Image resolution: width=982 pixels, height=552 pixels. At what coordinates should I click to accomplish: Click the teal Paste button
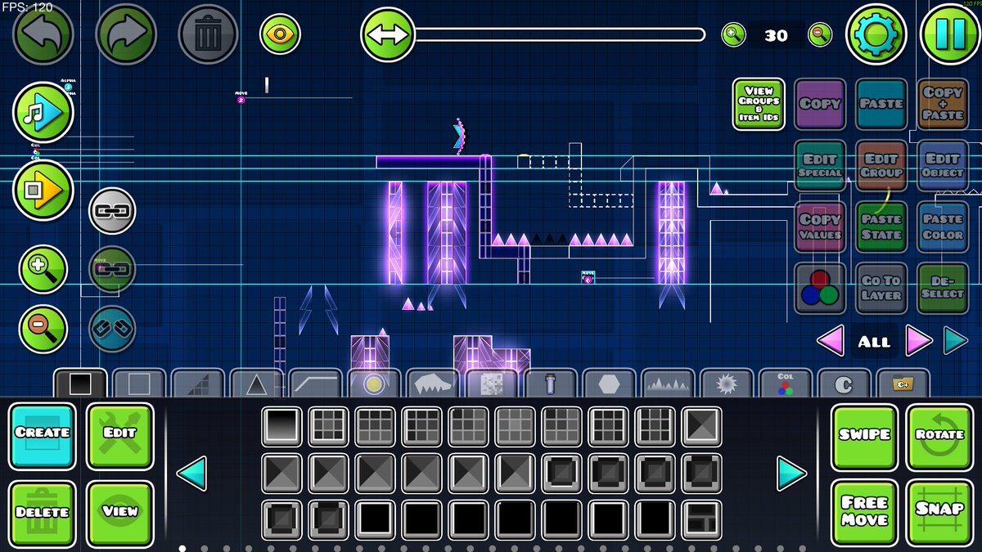click(881, 104)
